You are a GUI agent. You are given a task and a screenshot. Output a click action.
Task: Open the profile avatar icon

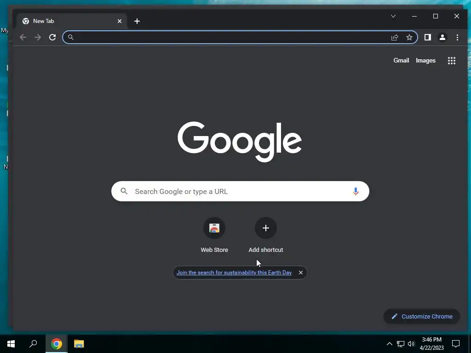coord(442,37)
